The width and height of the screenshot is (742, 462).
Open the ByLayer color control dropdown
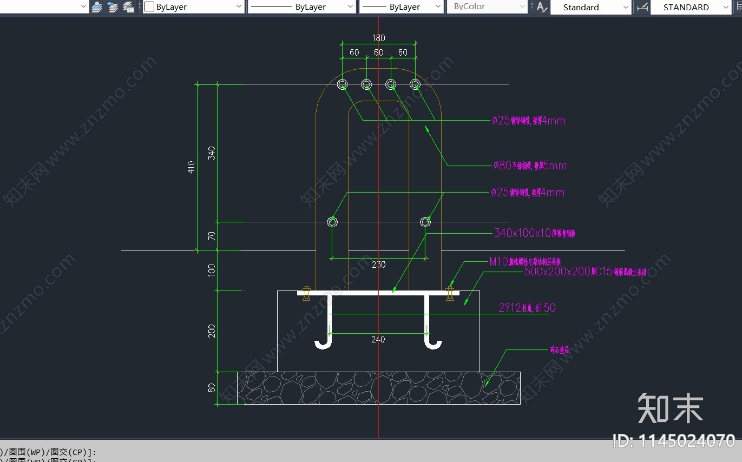point(194,7)
